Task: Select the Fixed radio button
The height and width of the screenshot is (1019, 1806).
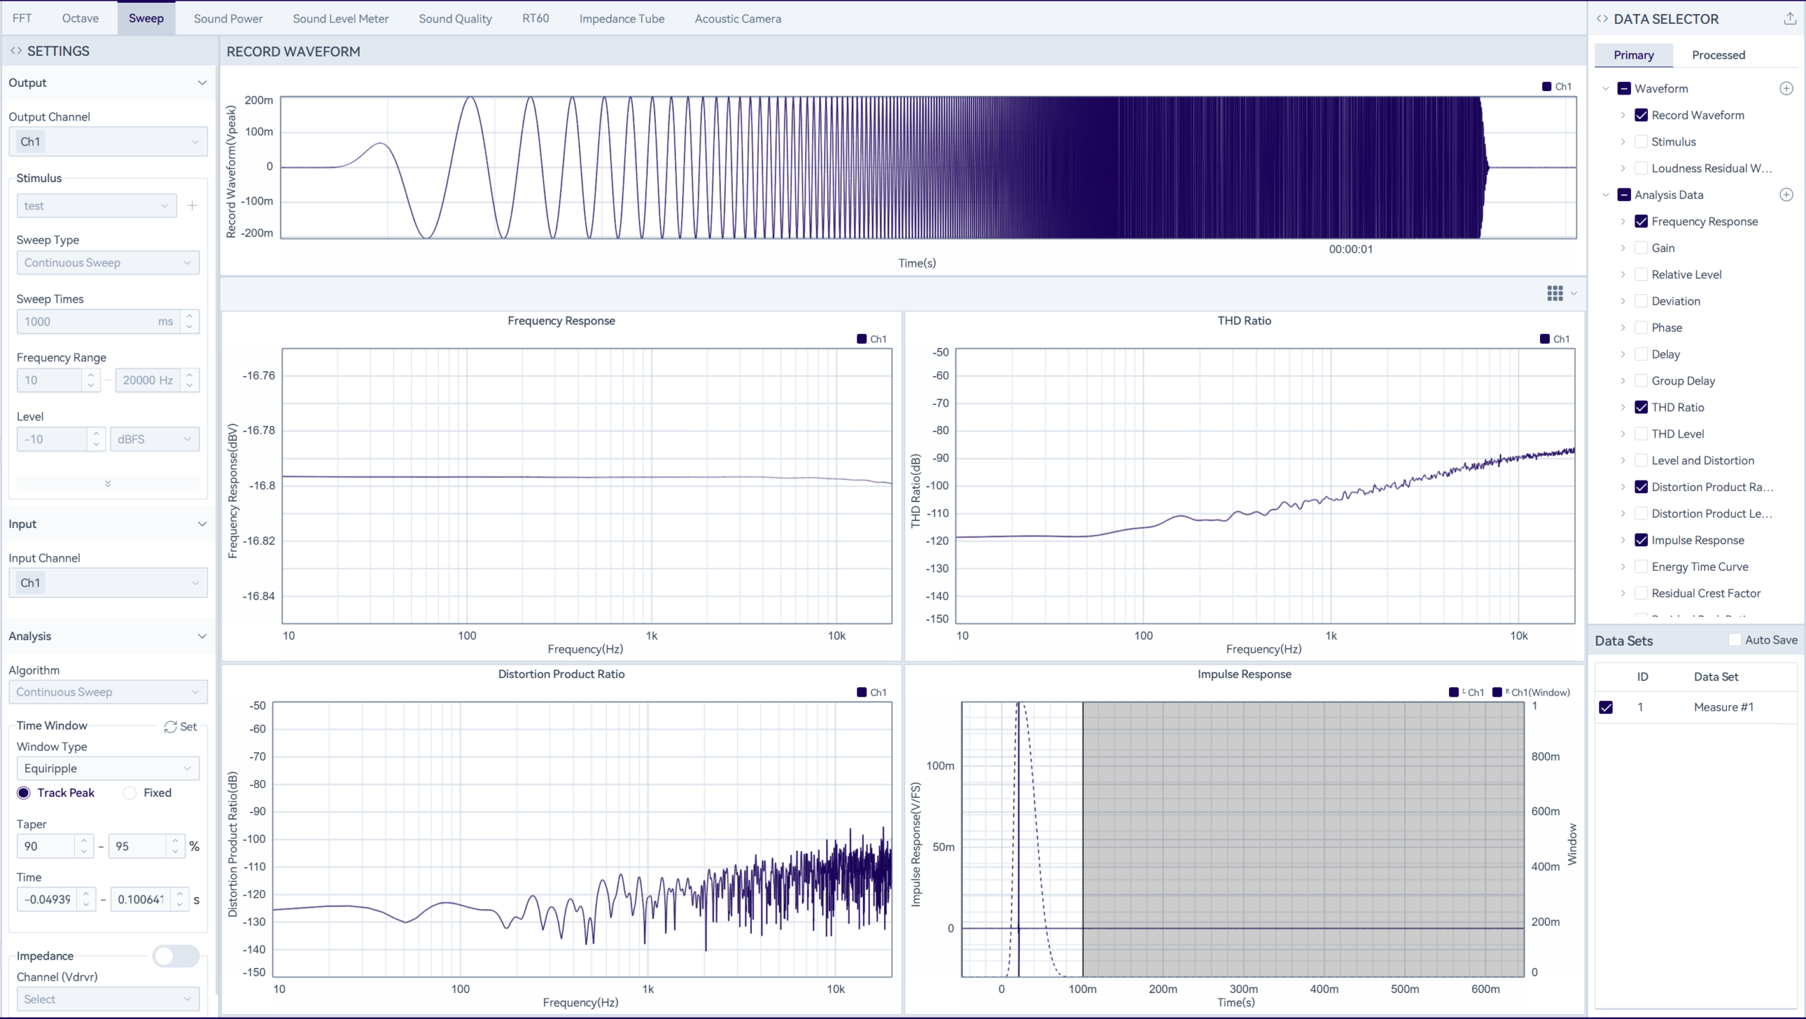Action: click(130, 793)
